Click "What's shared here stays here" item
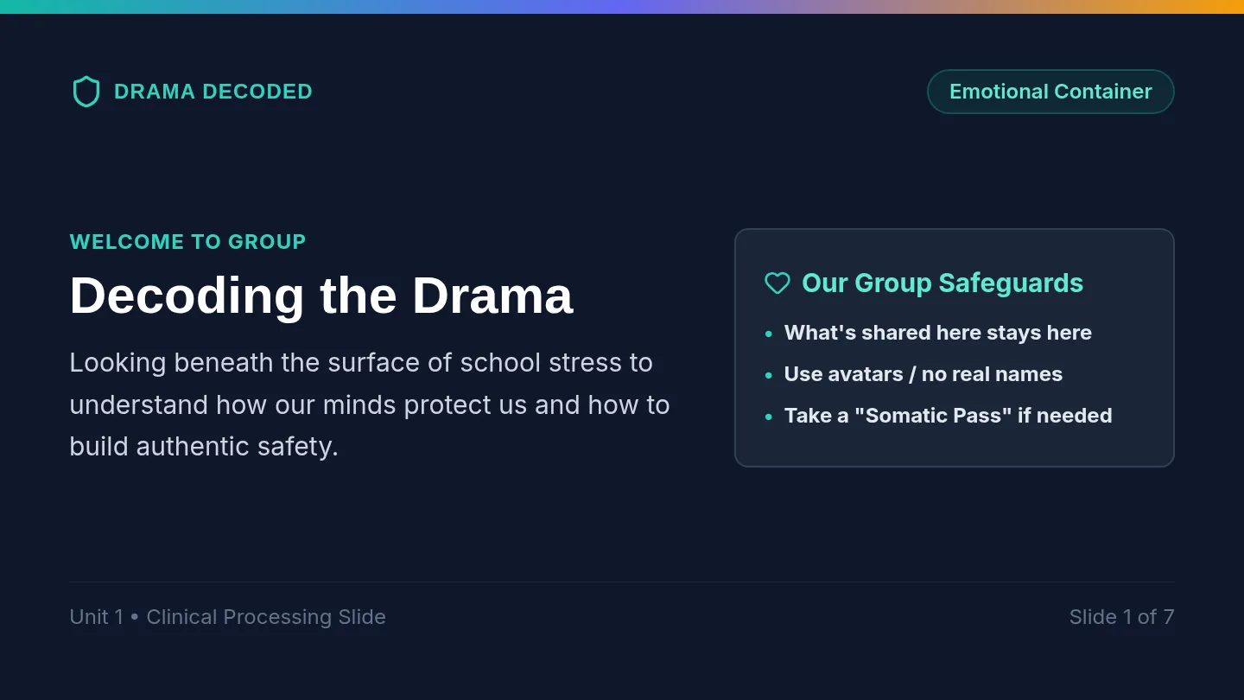 point(938,333)
